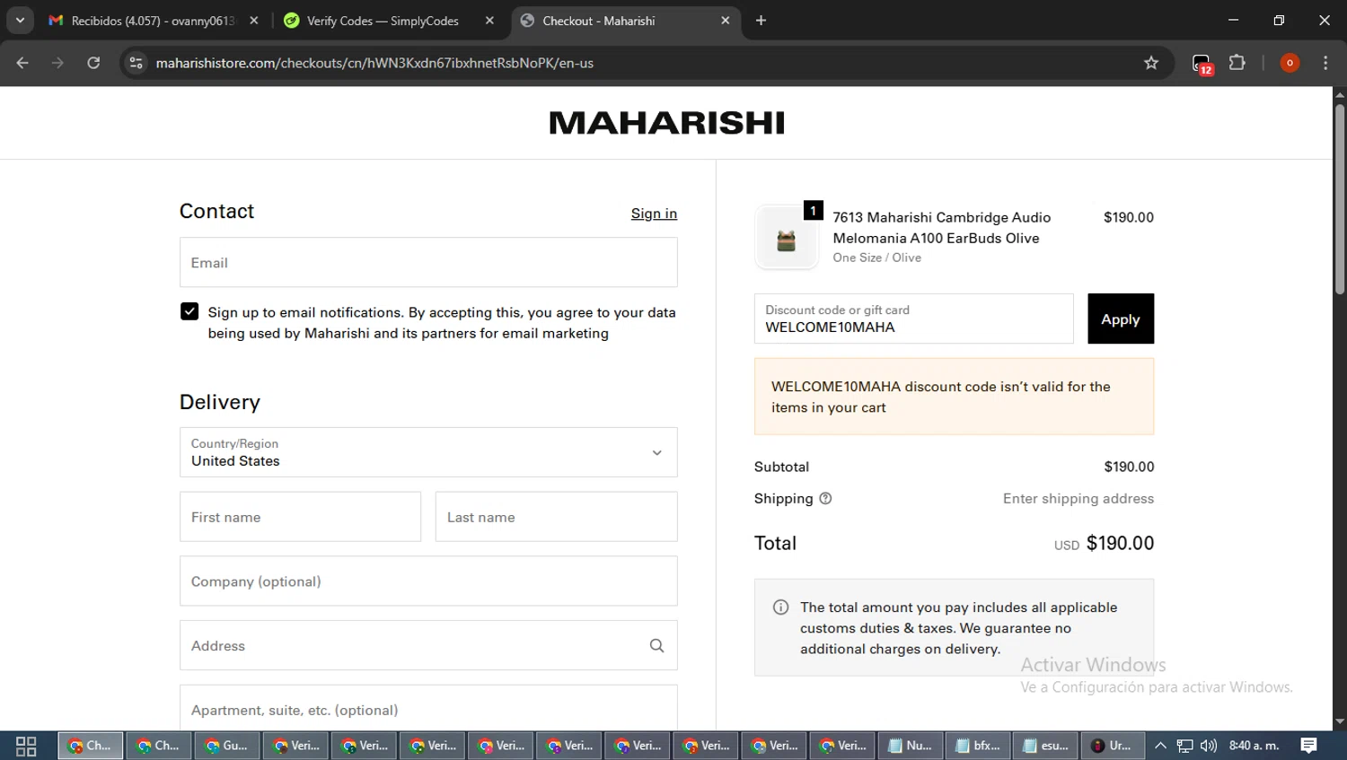Click the MAHARISHI logo
The height and width of the screenshot is (760, 1347).
coord(667,123)
